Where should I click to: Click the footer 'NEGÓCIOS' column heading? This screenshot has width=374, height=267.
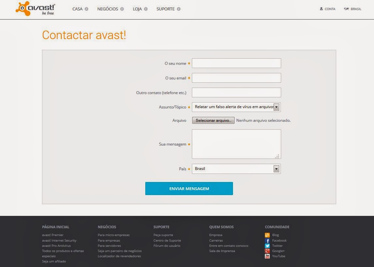coord(107,227)
